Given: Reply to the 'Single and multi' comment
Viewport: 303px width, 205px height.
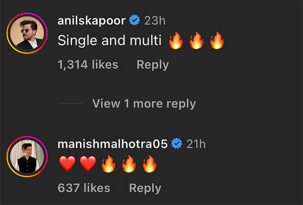Looking at the screenshot, I should [152, 65].
